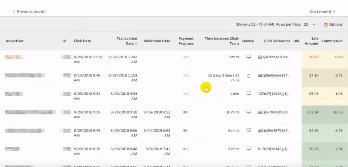Screen dimensions: 348x167
Task: Click sale amount 70.98
Action: click(x=314, y=149)
